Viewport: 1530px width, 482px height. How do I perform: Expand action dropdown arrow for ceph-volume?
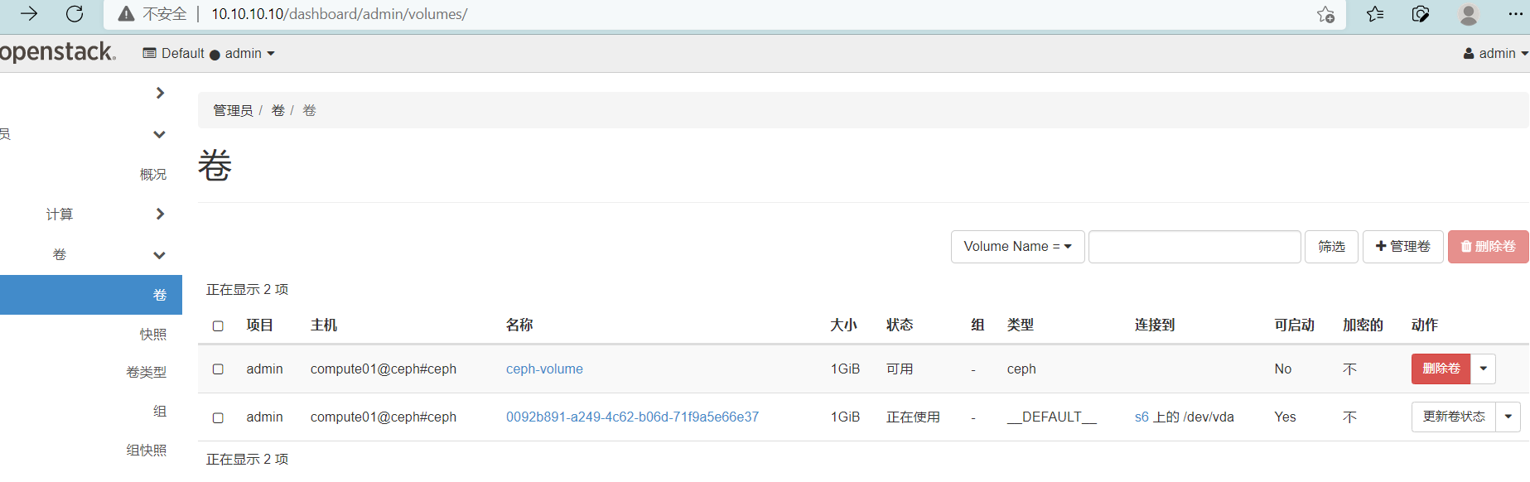pyautogui.click(x=1483, y=369)
